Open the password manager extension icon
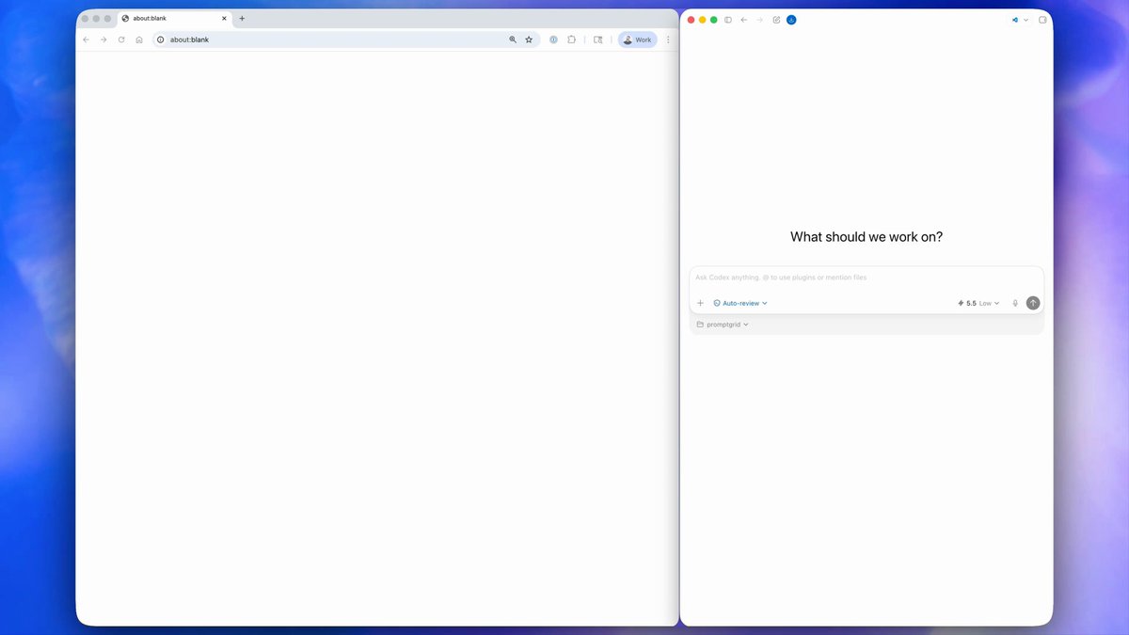Image resolution: width=1129 pixels, height=635 pixels. (x=553, y=40)
